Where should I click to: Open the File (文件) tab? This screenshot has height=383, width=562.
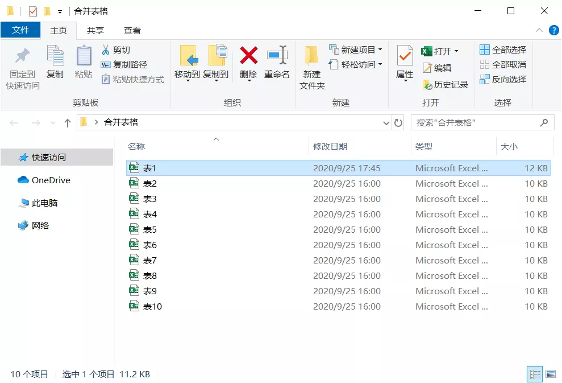20,30
